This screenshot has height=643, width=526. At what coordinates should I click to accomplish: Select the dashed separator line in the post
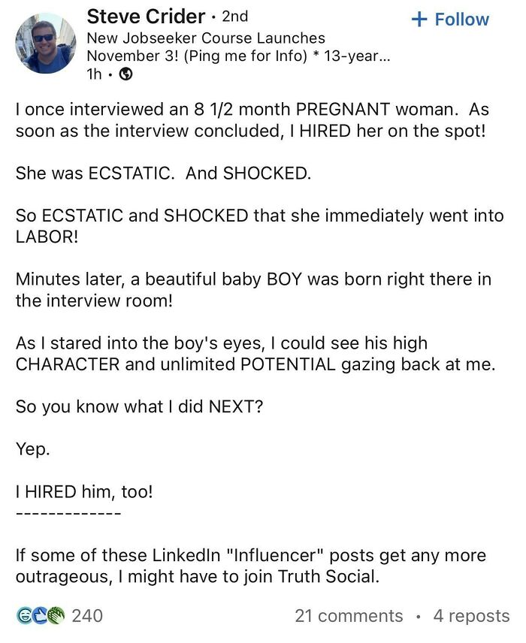pyautogui.click(x=67, y=515)
